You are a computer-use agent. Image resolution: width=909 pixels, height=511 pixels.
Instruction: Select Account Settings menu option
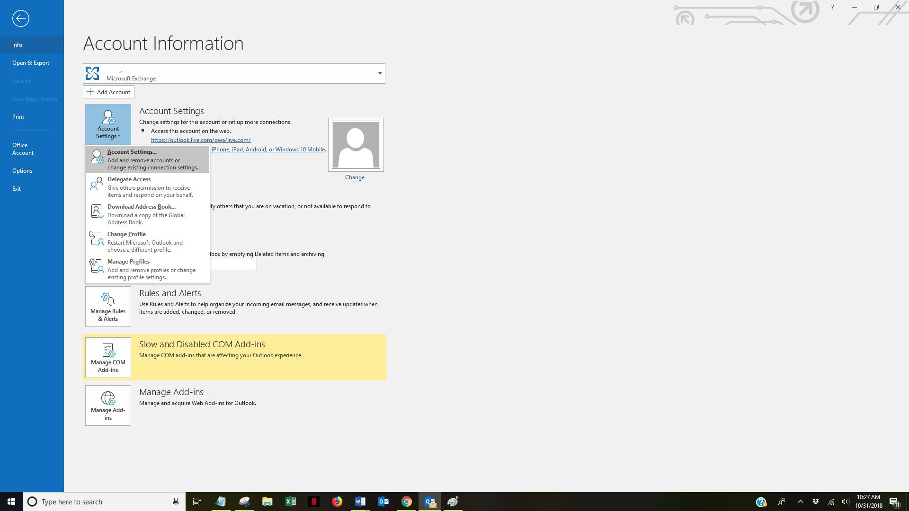coord(147,159)
